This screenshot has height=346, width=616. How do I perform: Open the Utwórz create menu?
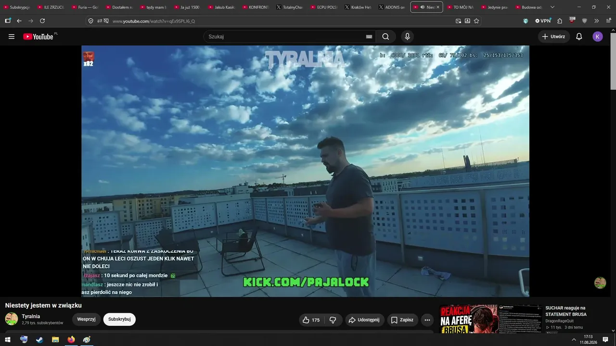tap(554, 37)
